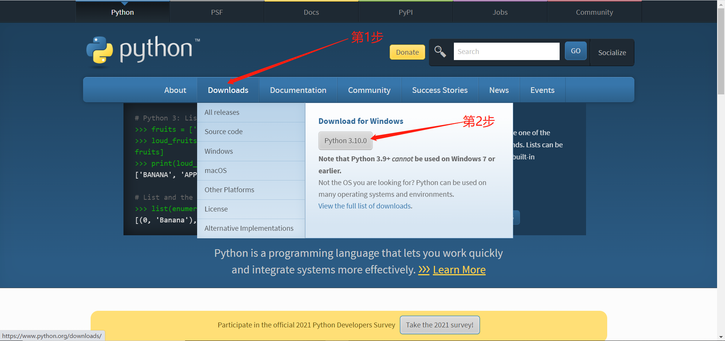725x341 pixels.
Task: Open the Documentation menu
Action: (x=298, y=90)
